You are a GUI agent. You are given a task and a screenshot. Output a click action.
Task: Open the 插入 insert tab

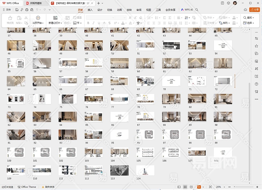pyautogui.click(x=90, y=10)
